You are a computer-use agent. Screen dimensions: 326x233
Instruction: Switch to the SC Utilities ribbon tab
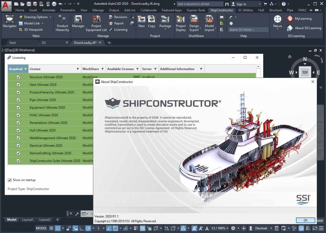(x=245, y=10)
